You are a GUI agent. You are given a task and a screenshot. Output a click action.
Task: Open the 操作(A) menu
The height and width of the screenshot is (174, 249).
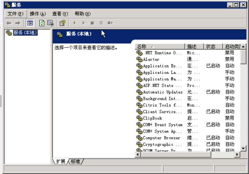click(x=38, y=14)
